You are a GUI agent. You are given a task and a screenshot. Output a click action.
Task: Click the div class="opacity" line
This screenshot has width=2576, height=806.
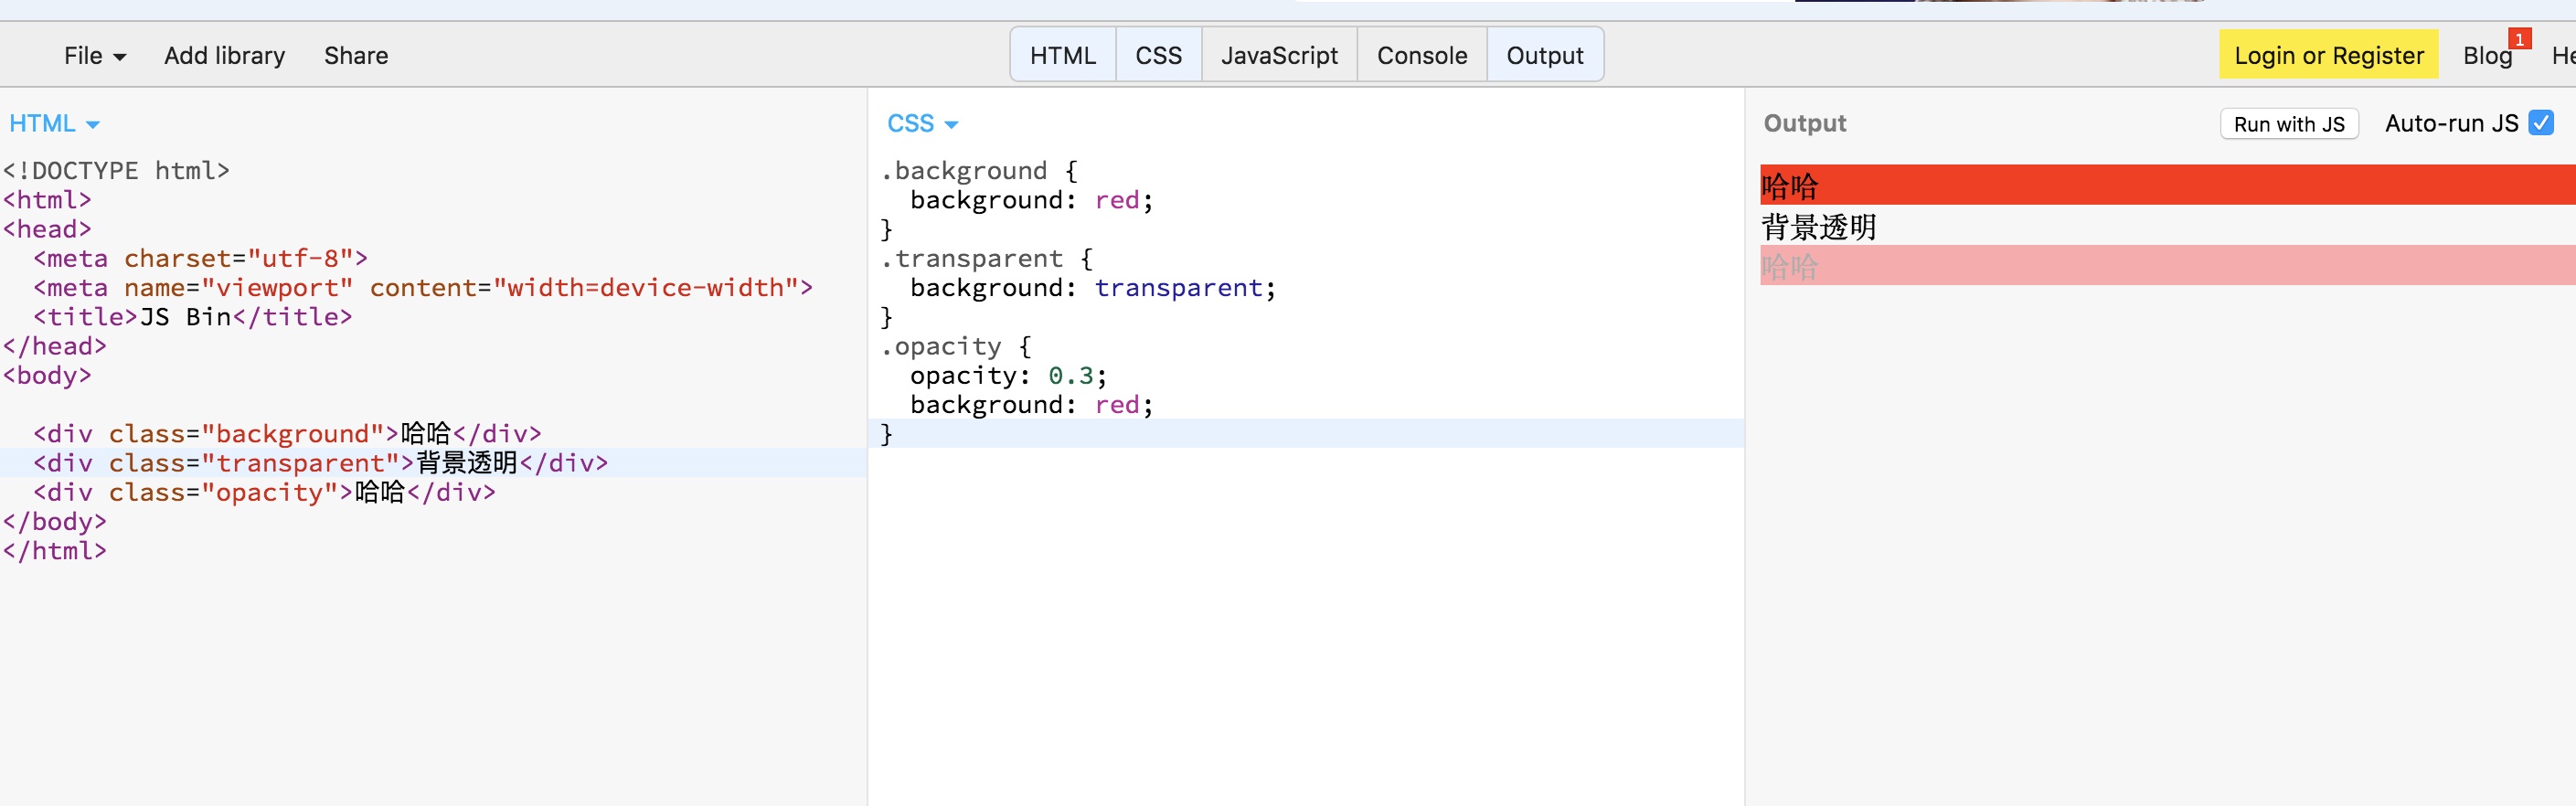click(264, 492)
